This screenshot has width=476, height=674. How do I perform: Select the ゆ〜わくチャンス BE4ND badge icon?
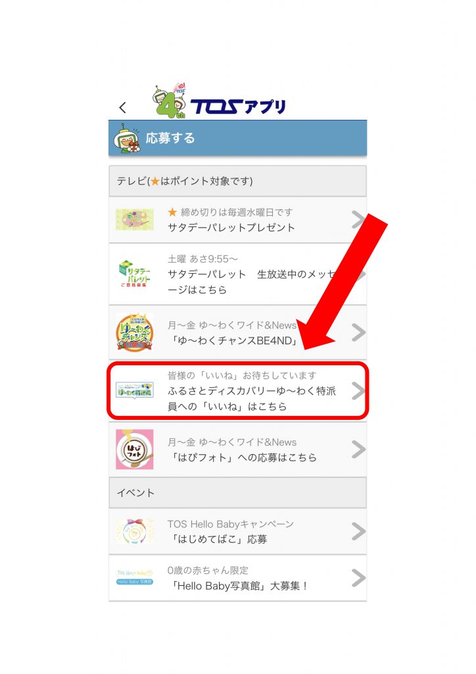[135, 332]
